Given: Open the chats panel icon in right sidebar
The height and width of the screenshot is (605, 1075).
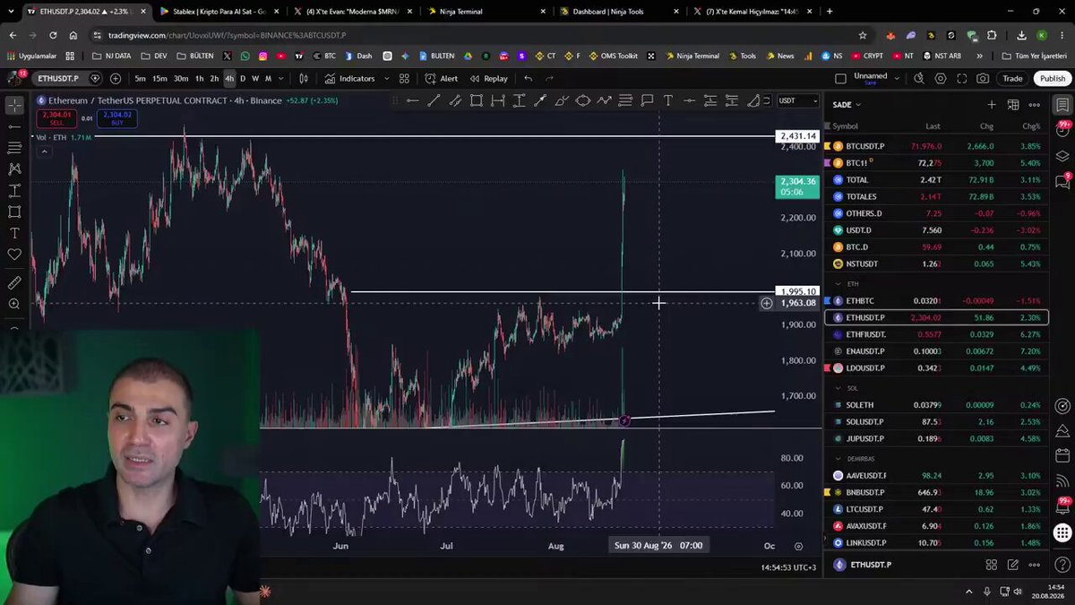Looking at the screenshot, I should (1062, 181).
